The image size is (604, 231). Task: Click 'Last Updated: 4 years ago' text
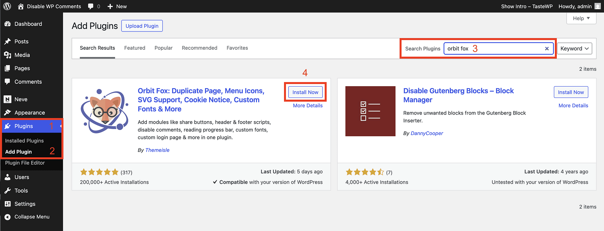[556, 172]
